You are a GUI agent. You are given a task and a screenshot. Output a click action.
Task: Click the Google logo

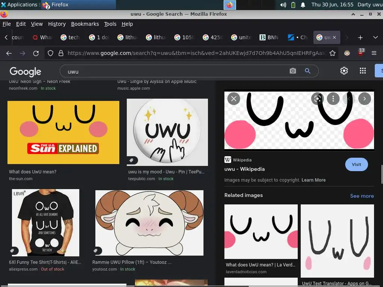(x=25, y=71)
